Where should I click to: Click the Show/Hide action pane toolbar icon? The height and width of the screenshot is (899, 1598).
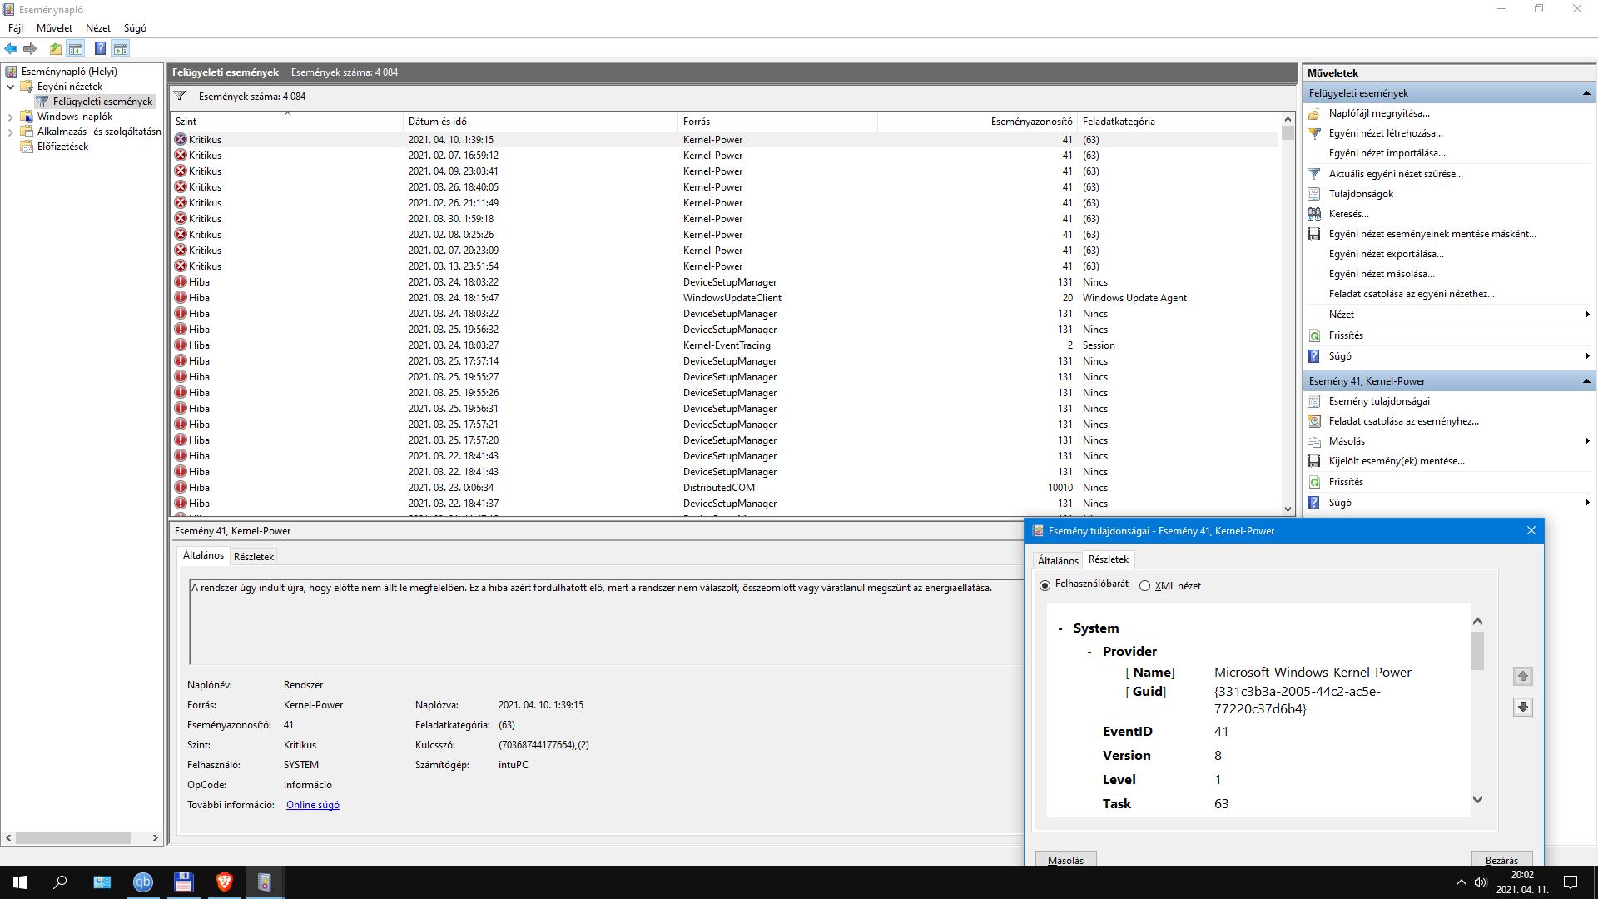[121, 48]
